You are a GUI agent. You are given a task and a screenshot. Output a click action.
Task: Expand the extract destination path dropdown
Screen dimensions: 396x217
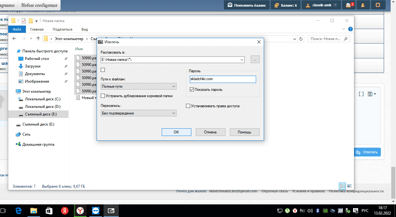click(242, 60)
